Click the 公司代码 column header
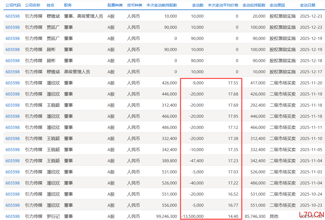 13,5
